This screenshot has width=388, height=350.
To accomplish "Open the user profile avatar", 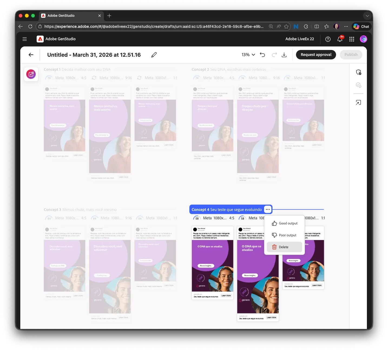I will [363, 39].
